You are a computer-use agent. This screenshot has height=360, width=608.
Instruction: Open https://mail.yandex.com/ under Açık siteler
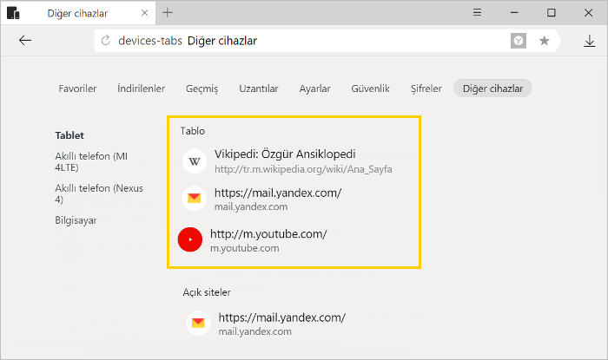click(282, 317)
